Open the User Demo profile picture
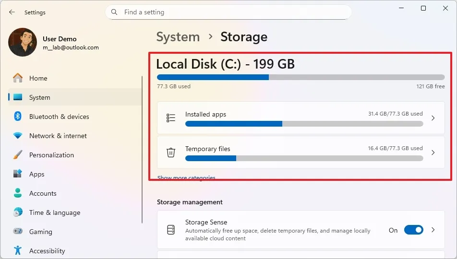This screenshot has width=457, height=259. 23,42
